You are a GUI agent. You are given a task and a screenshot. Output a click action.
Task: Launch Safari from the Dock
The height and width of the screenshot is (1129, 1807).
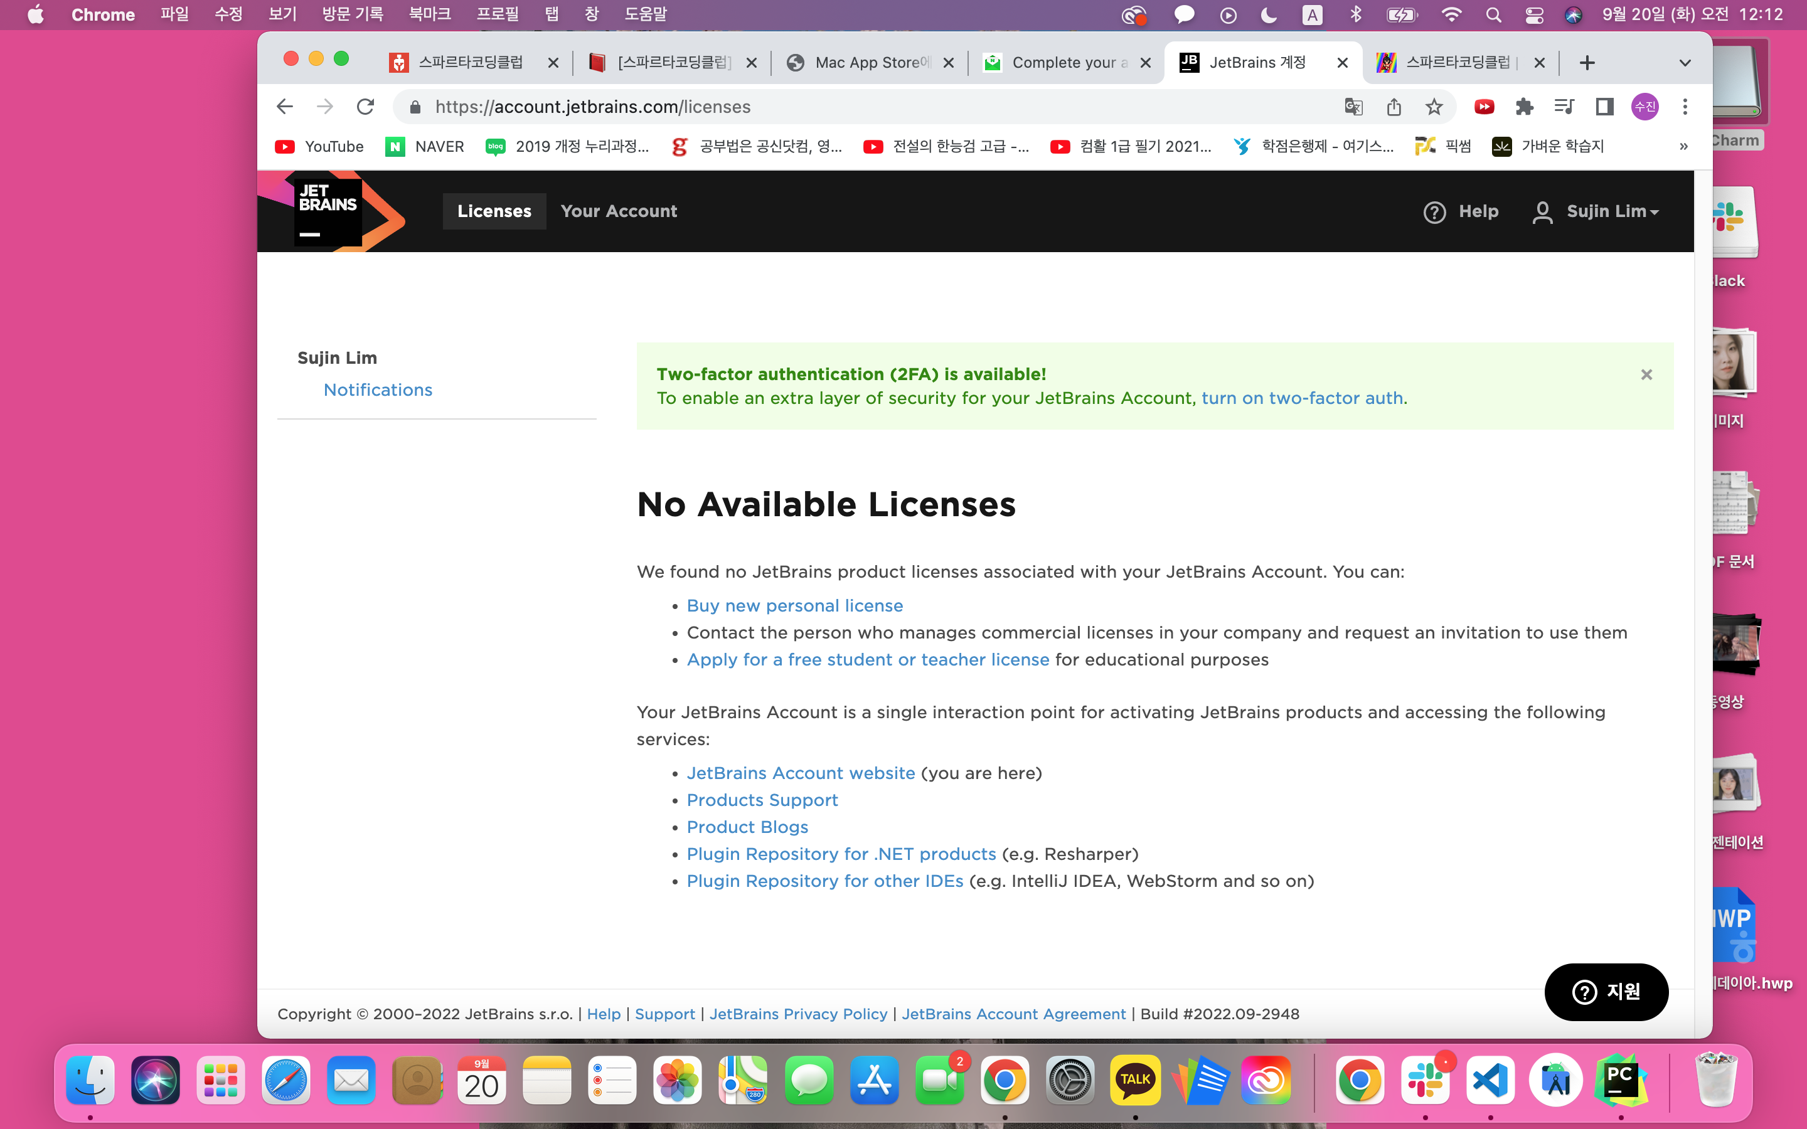tap(286, 1081)
